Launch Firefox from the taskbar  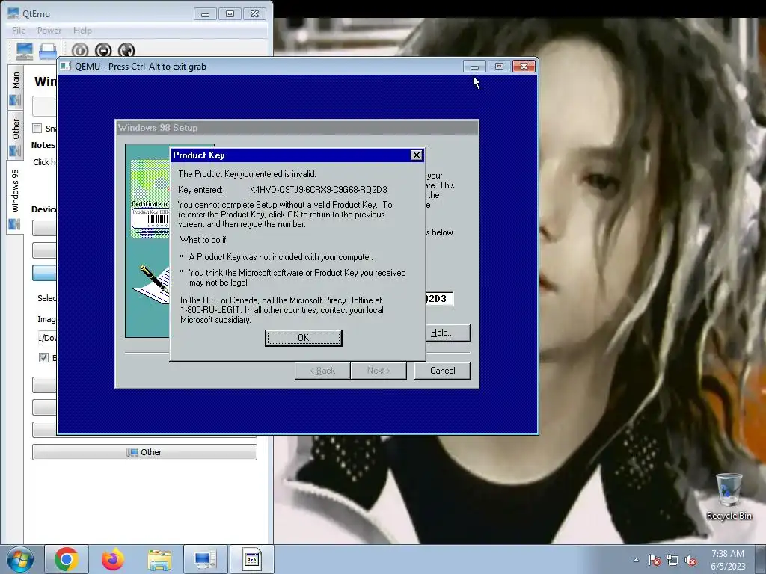[113, 559]
